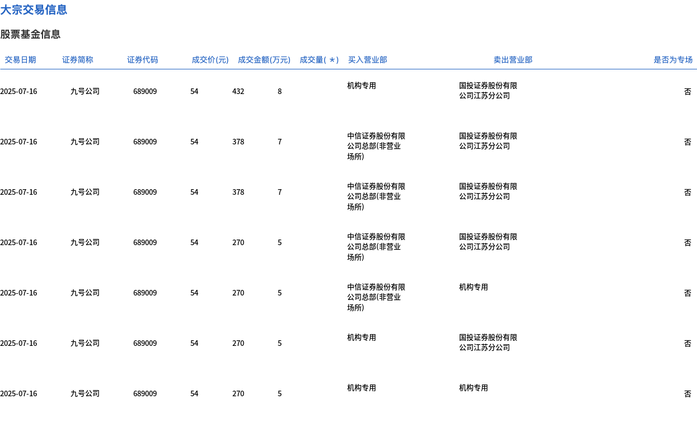Image resolution: width=697 pixels, height=422 pixels.
Task: Click 否 in the last table row
Action: pos(687,393)
